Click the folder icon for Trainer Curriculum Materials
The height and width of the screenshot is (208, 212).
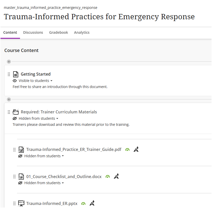click(16, 112)
